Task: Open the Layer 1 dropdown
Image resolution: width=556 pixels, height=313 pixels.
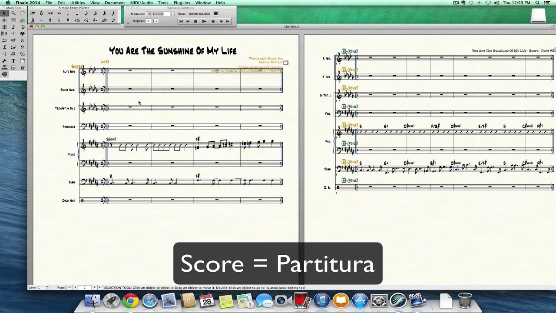Action: [38, 287]
